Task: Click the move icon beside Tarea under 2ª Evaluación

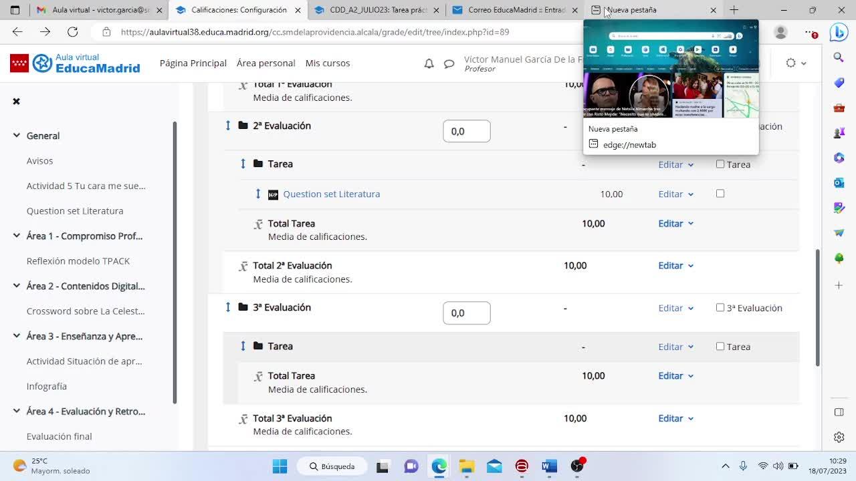Action: tap(243, 164)
